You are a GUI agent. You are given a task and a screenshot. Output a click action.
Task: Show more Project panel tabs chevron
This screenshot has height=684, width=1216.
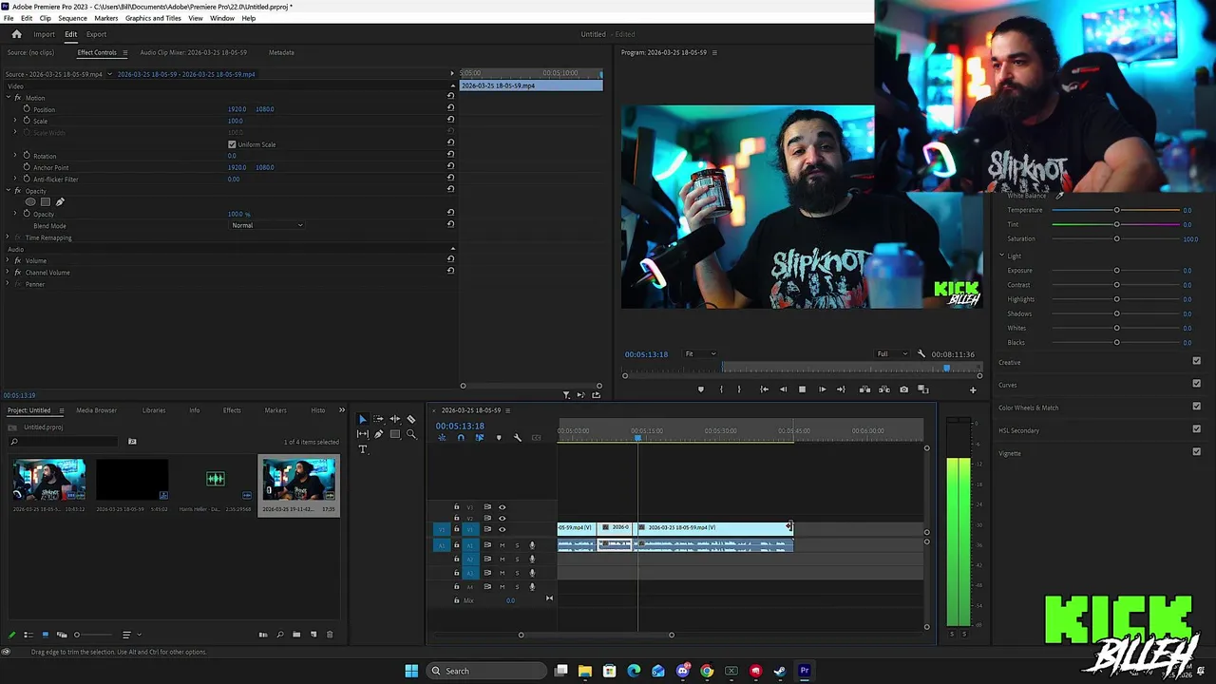point(342,410)
